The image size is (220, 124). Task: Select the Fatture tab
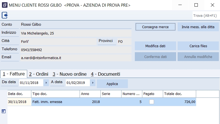pos(14,74)
